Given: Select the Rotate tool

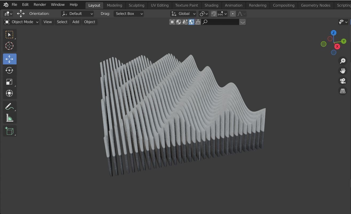Looking at the screenshot, I should point(9,70).
